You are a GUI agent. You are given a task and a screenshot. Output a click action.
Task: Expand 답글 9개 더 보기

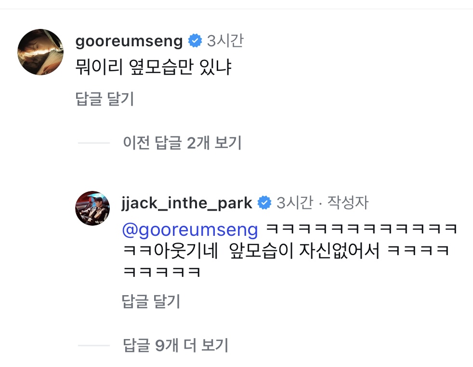pos(175,345)
